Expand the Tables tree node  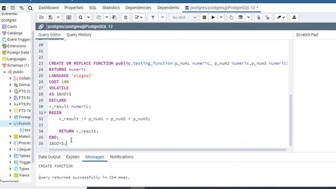[x=10, y=156]
